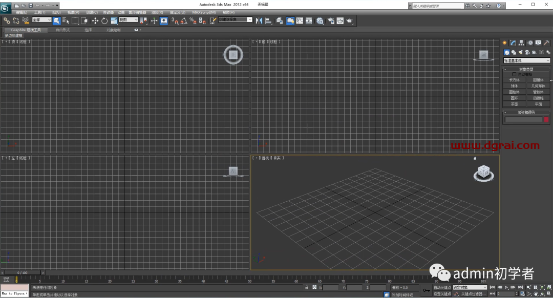Viewport: 553px width, 298px height.
Task: Open the Layer Manager icon
Action: pyautogui.click(x=280, y=21)
